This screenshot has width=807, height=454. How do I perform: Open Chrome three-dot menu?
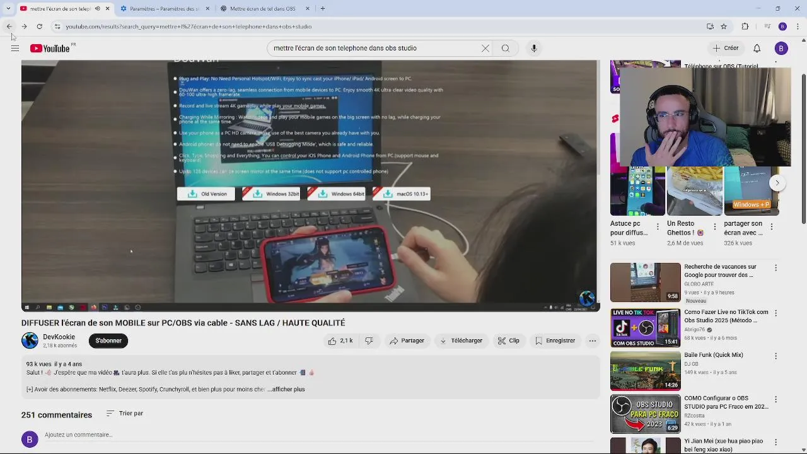798,26
